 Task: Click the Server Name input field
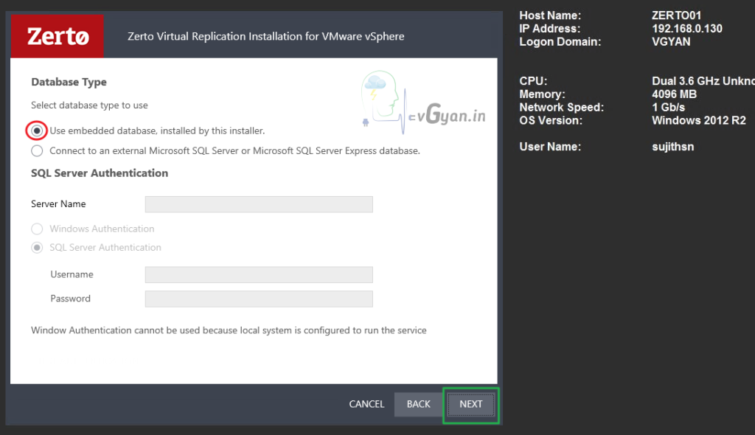[x=259, y=204]
